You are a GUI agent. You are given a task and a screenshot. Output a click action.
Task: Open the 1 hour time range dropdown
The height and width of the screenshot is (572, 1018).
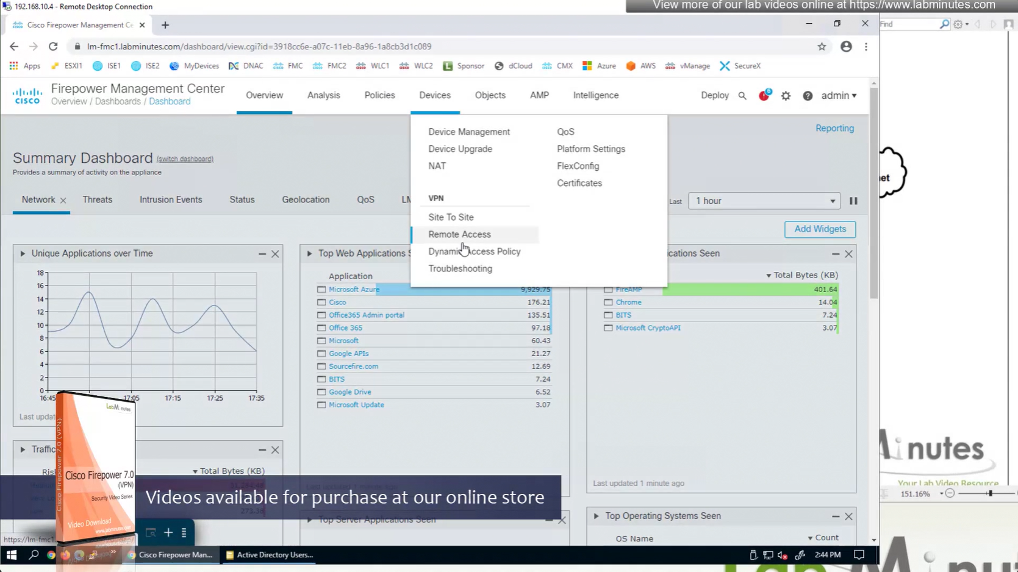pyautogui.click(x=764, y=201)
